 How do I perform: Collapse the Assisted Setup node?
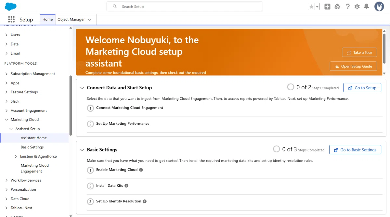point(11,129)
